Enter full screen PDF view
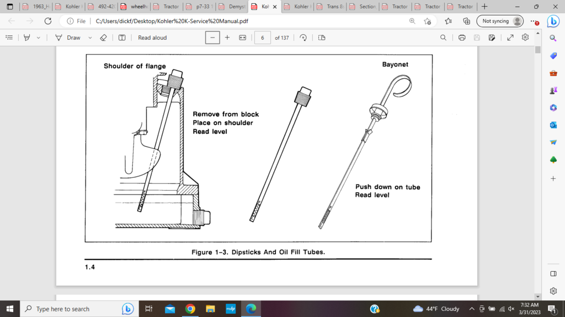This screenshot has height=317, width=565. pos(510,37)
